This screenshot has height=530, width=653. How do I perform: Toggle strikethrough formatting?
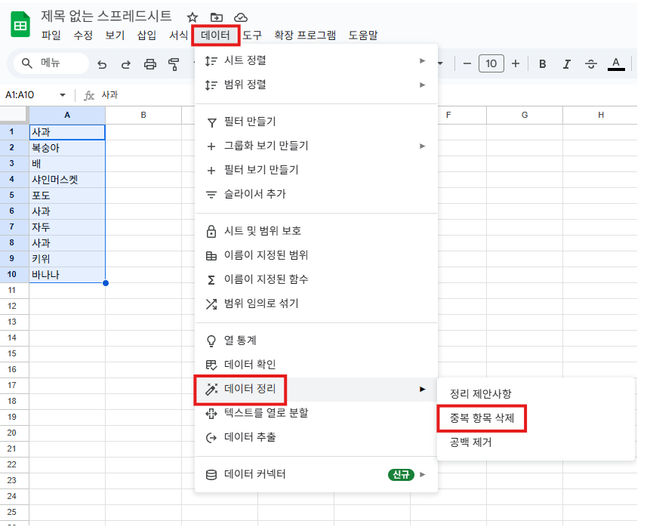click(x=590, y=64)
